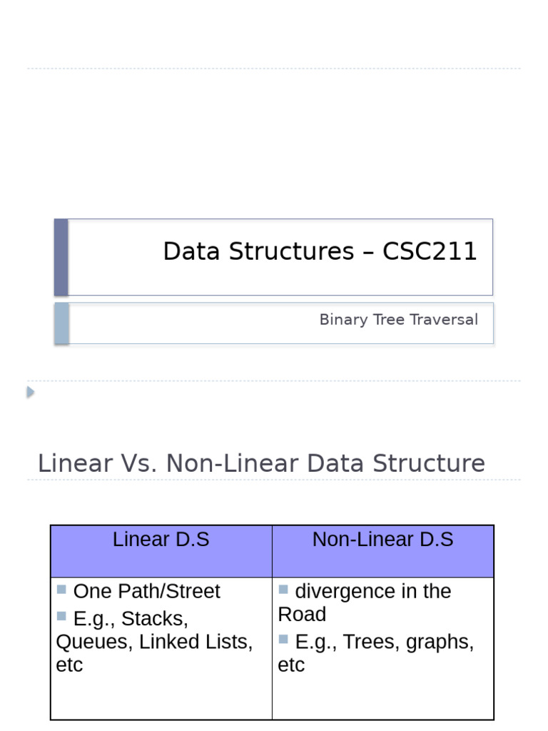This screenshot has height=731, width=548.
Task: Click the divergence in the Road text
Action: pos(372,591)
